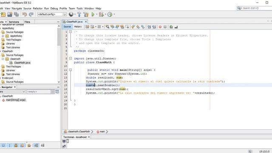Click Shift Line Right editor icon
Screen dimensions: 272x153
(x=154, y=27)
